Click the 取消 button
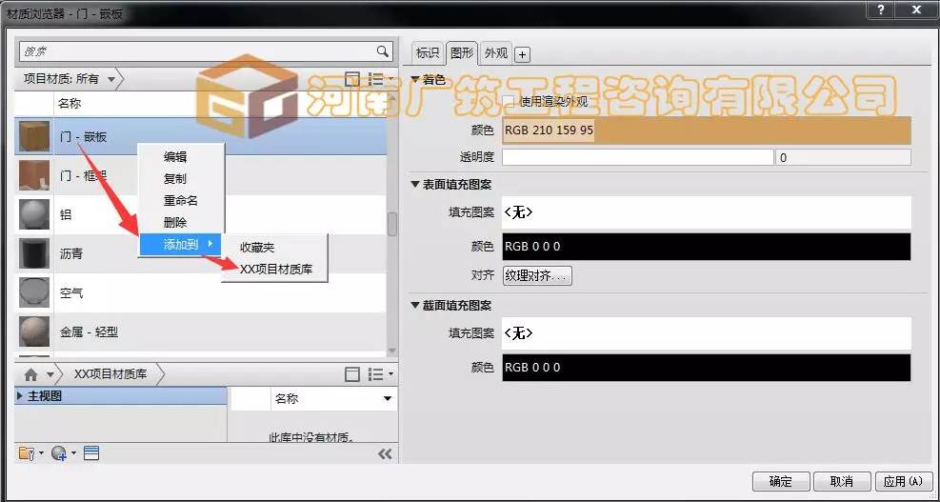 (842, 482)
